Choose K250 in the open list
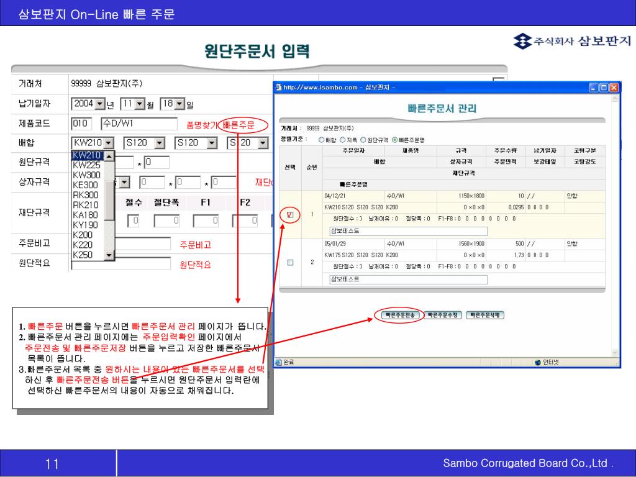The height and width of the screenshot is (477, 636). click(88, 255)
